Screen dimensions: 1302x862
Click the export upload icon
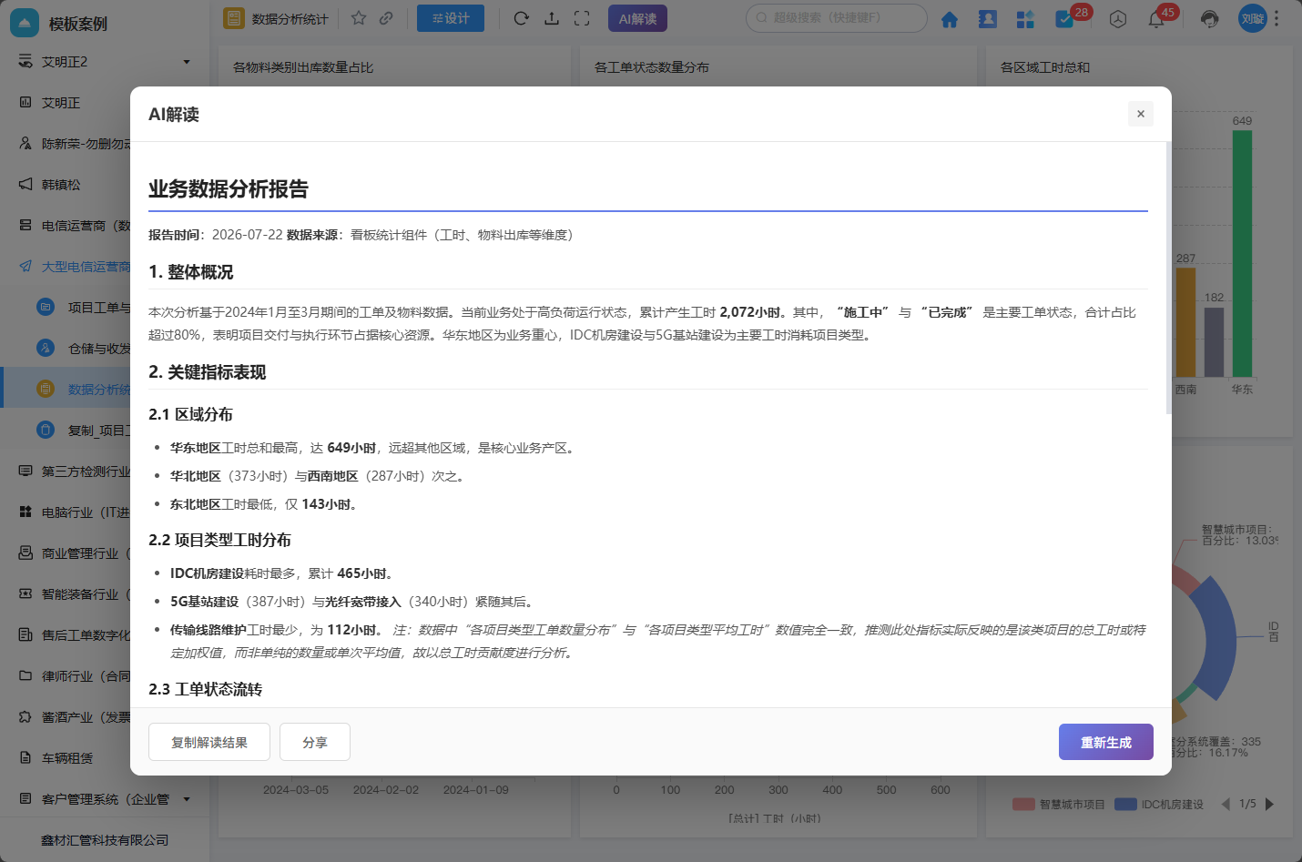552,18
